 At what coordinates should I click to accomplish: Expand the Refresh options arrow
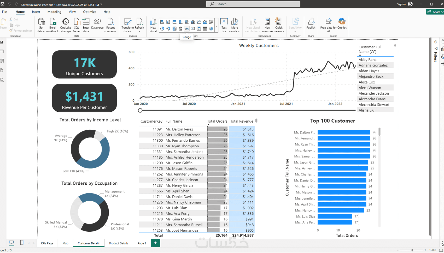[139, 32]
